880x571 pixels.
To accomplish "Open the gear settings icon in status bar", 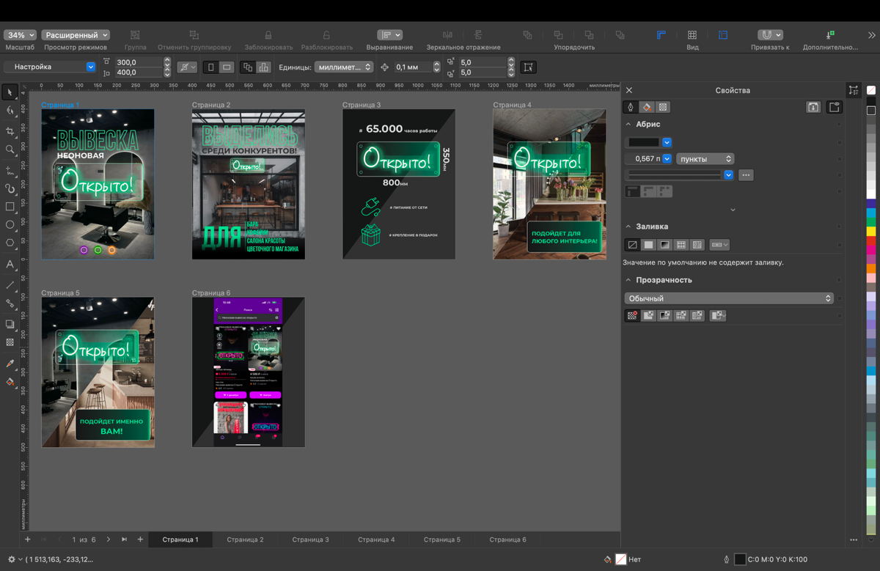I will click(11, 559).
